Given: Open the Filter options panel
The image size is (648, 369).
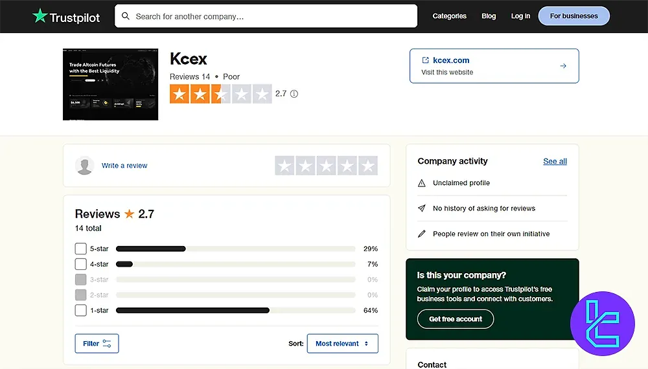Looking at the screenshot, I should click(97, 344).
